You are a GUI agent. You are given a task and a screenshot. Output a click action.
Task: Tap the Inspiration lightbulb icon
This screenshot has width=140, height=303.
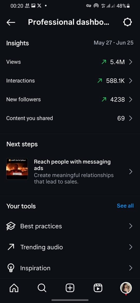[x=11, y=268]
